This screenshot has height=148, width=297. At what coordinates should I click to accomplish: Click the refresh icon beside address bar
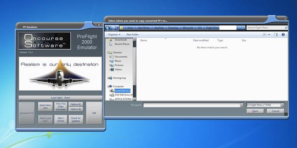243,28
